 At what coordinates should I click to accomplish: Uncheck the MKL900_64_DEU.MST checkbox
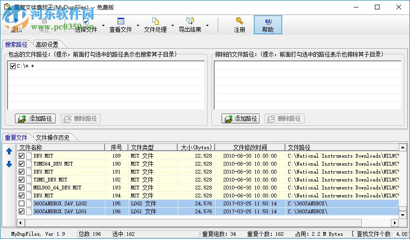coord(22,188)
